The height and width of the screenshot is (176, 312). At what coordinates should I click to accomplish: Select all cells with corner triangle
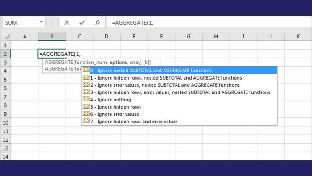[7, 37]
